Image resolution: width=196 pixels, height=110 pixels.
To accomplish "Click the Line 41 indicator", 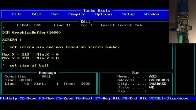I will (x=62, y=25).
